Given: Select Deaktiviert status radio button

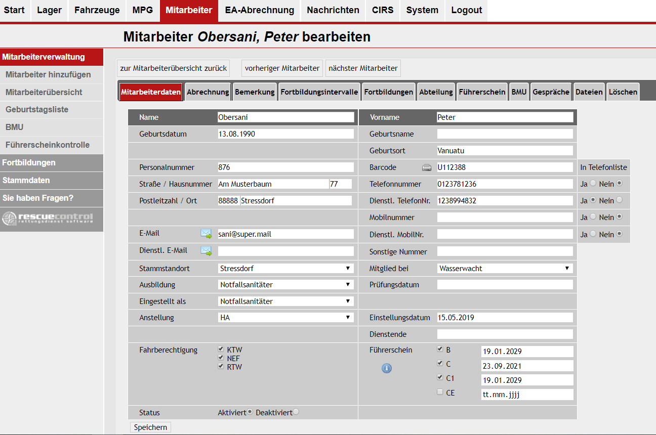Looking at the screenshot, I should point(296,412).
